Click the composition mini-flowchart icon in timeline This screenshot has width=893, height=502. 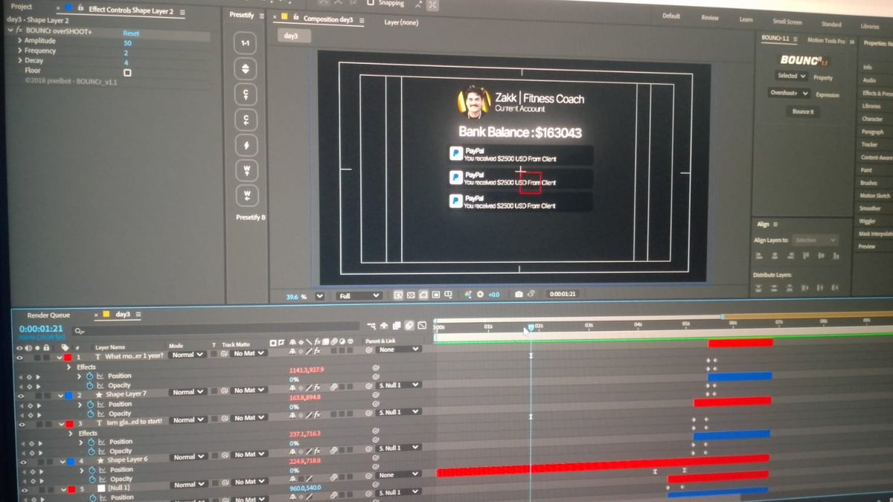coord(372,326)
